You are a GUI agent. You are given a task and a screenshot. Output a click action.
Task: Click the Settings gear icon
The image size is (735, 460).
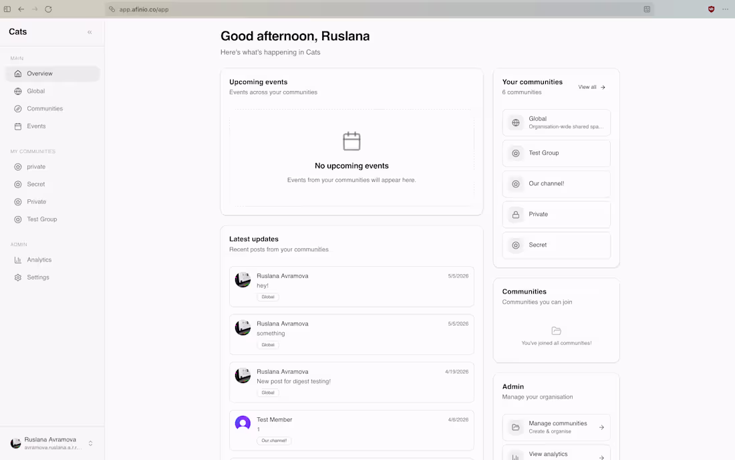18,277
